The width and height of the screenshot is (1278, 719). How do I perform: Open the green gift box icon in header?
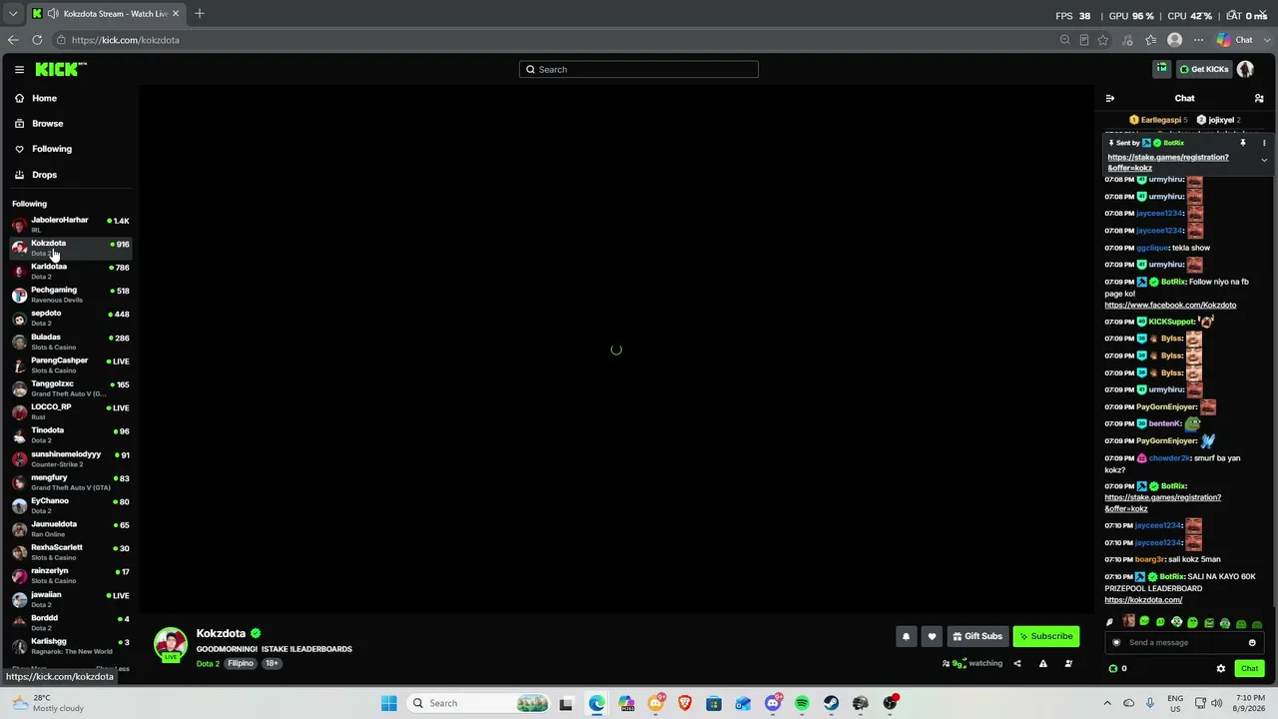[1161, 69]
